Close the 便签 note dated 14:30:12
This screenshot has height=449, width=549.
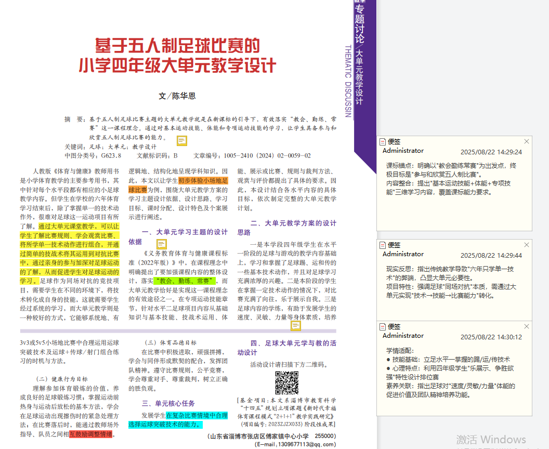527,326
